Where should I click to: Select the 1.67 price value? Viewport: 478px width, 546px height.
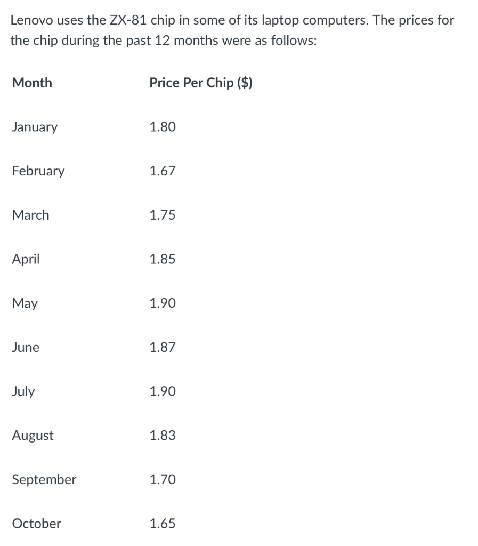(163, 171)
